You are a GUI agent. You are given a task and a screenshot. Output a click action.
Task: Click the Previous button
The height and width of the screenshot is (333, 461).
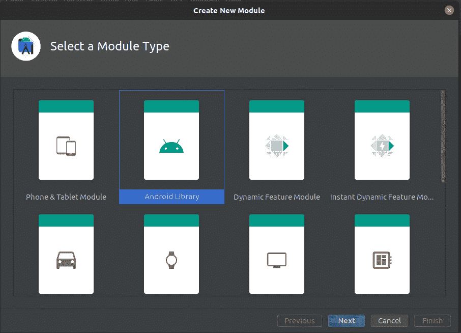299,321
